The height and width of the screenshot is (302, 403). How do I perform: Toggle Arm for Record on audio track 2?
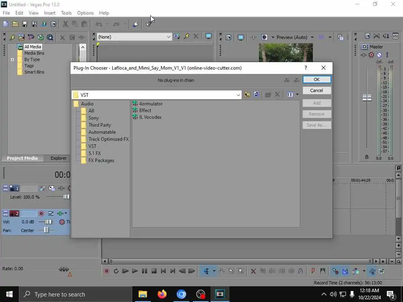41,214
